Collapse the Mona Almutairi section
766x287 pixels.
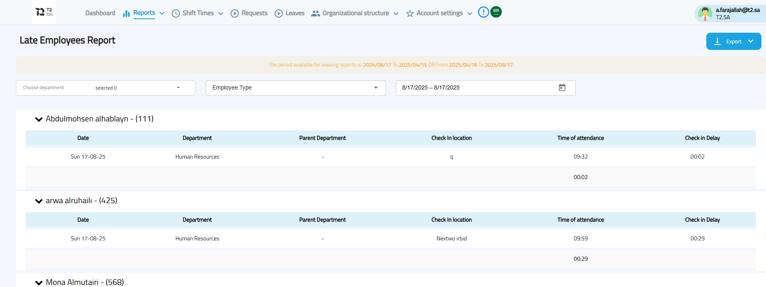(39, 283)
